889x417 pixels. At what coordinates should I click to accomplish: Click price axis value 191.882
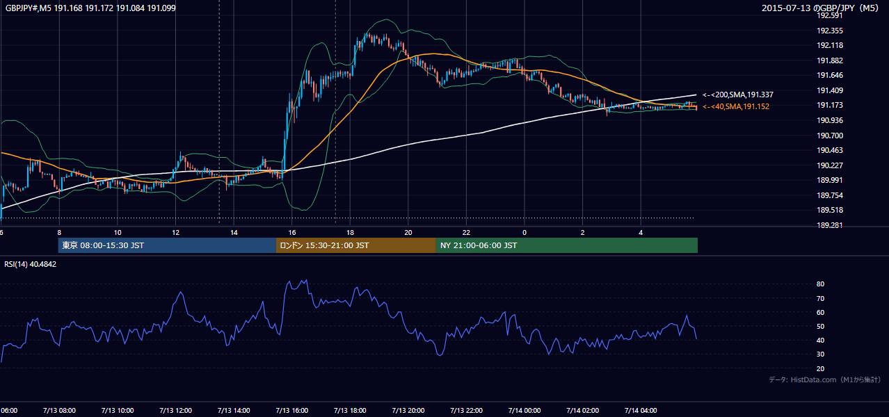(830, 60)
